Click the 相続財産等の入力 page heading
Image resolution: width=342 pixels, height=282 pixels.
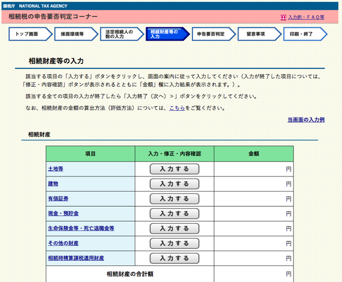[x=56, y=61]
